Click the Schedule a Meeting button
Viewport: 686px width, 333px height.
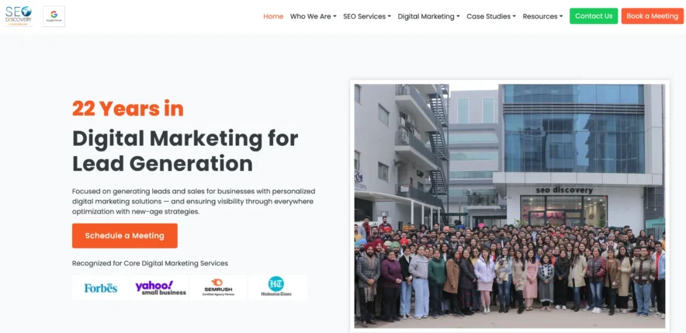pyautogui.click(x=125, y=236)
